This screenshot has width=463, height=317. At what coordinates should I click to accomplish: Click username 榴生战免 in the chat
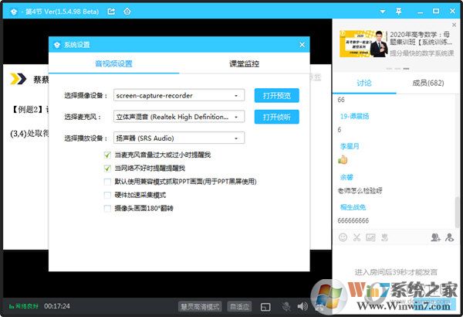tap(353, 207)
